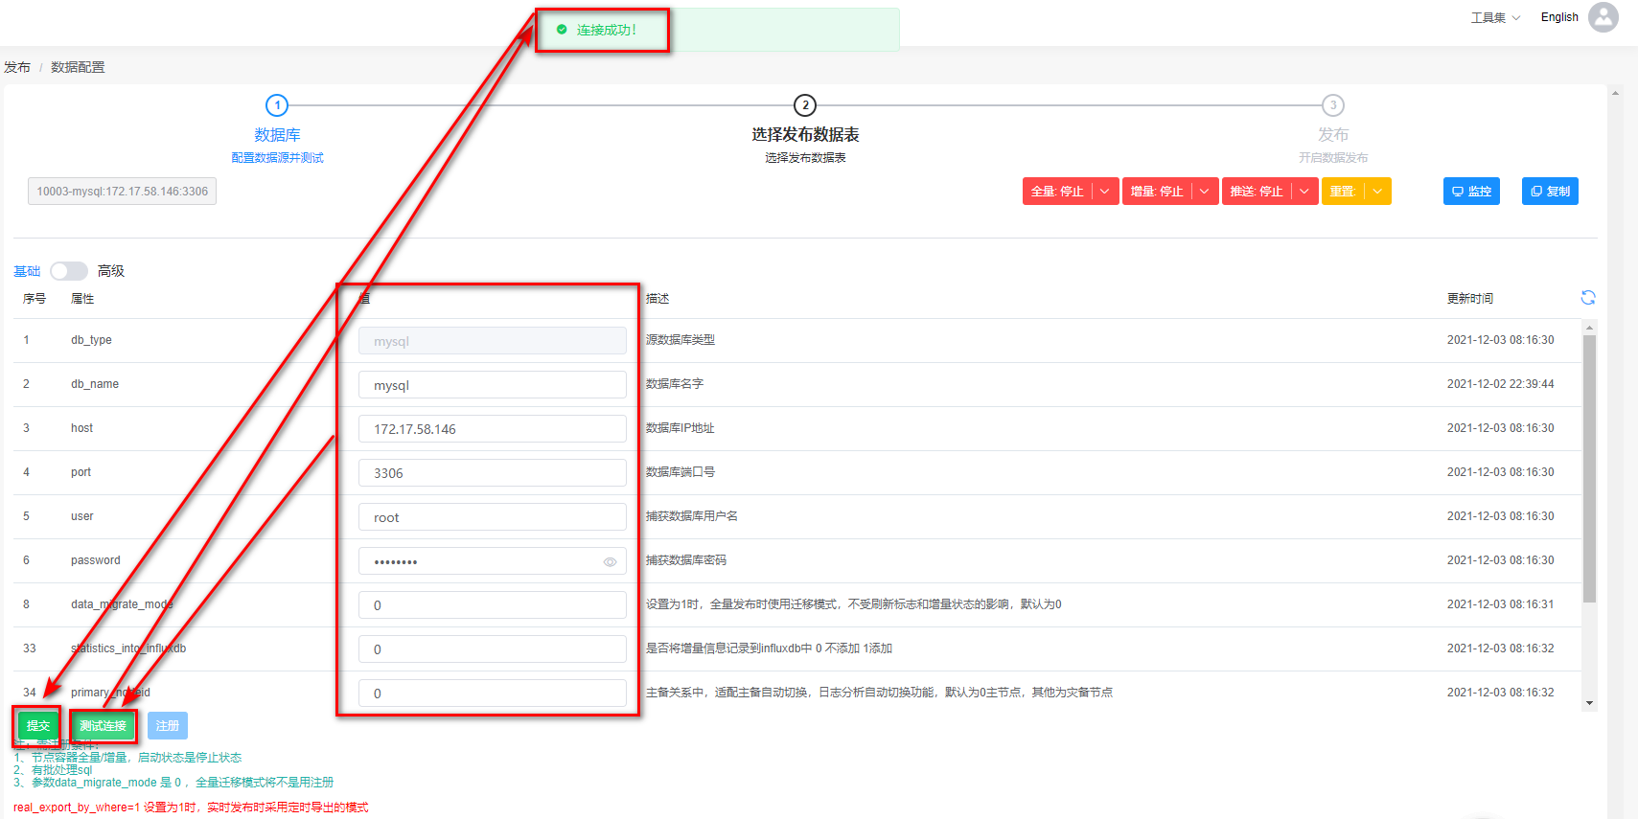Open the 工具集 tools menu

click(1494, 17)
